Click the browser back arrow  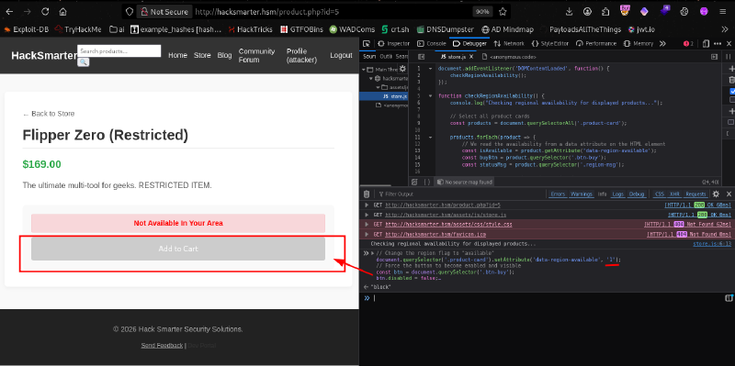click(9, 12)
